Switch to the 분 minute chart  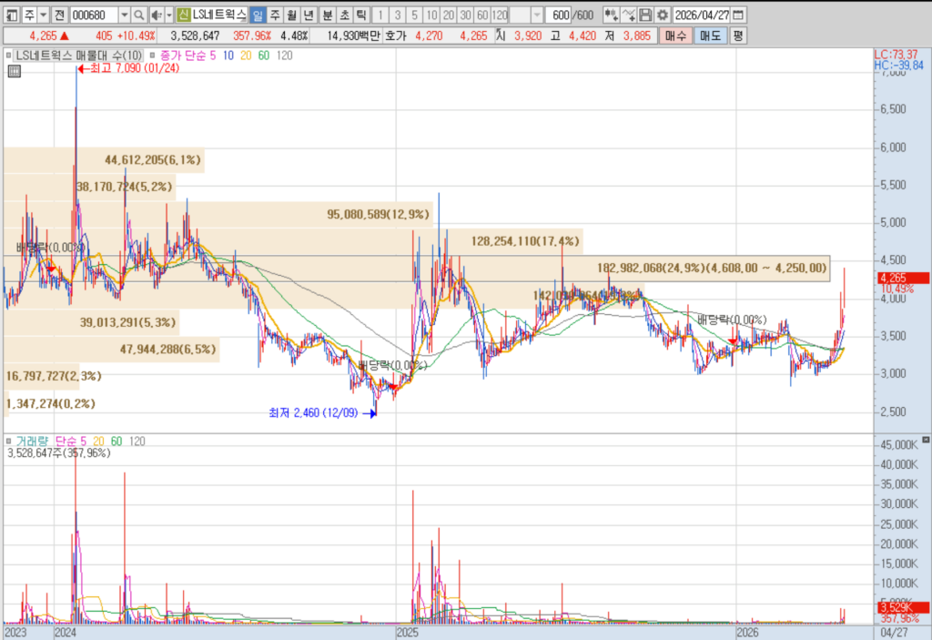(x=328, y=15)
